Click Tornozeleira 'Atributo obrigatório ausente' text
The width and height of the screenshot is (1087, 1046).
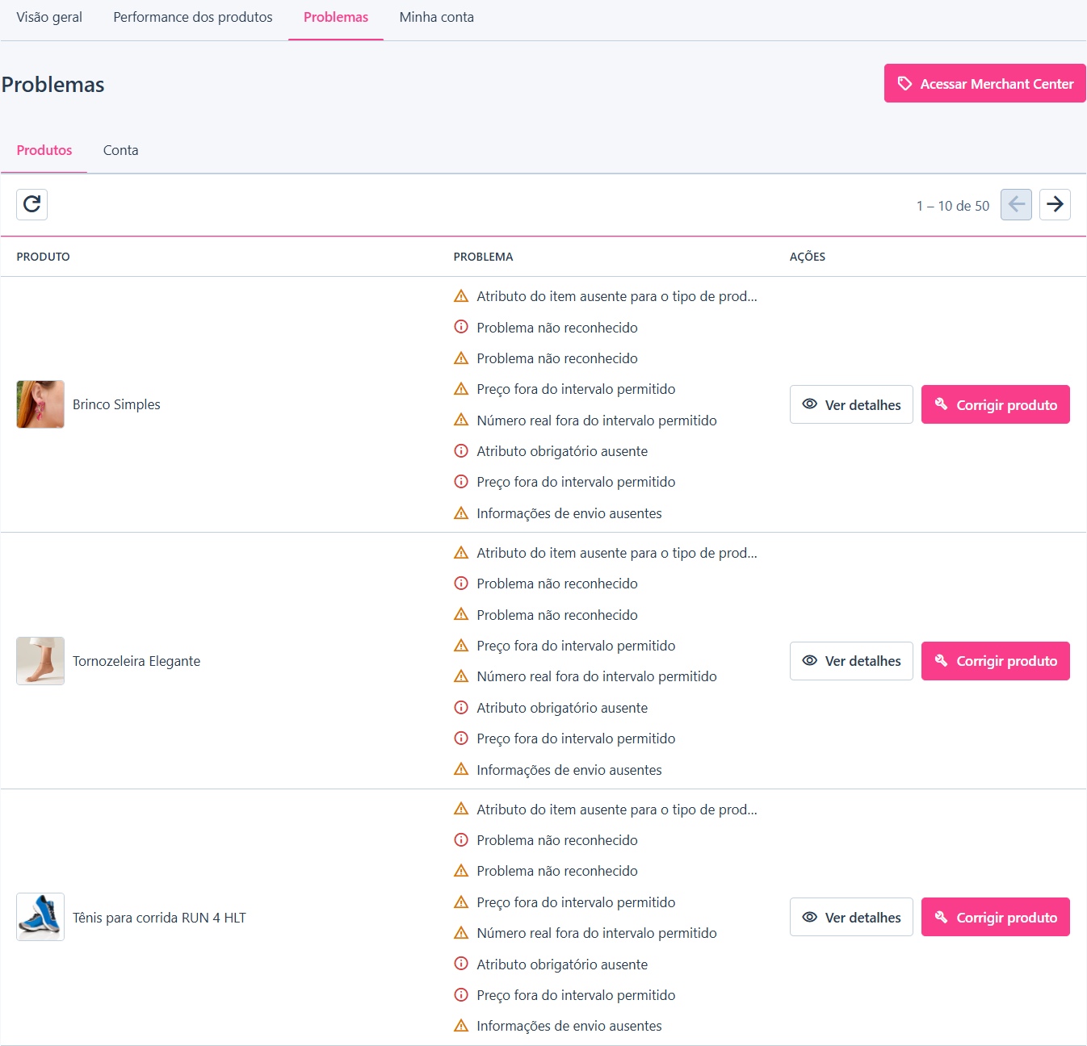562,708
